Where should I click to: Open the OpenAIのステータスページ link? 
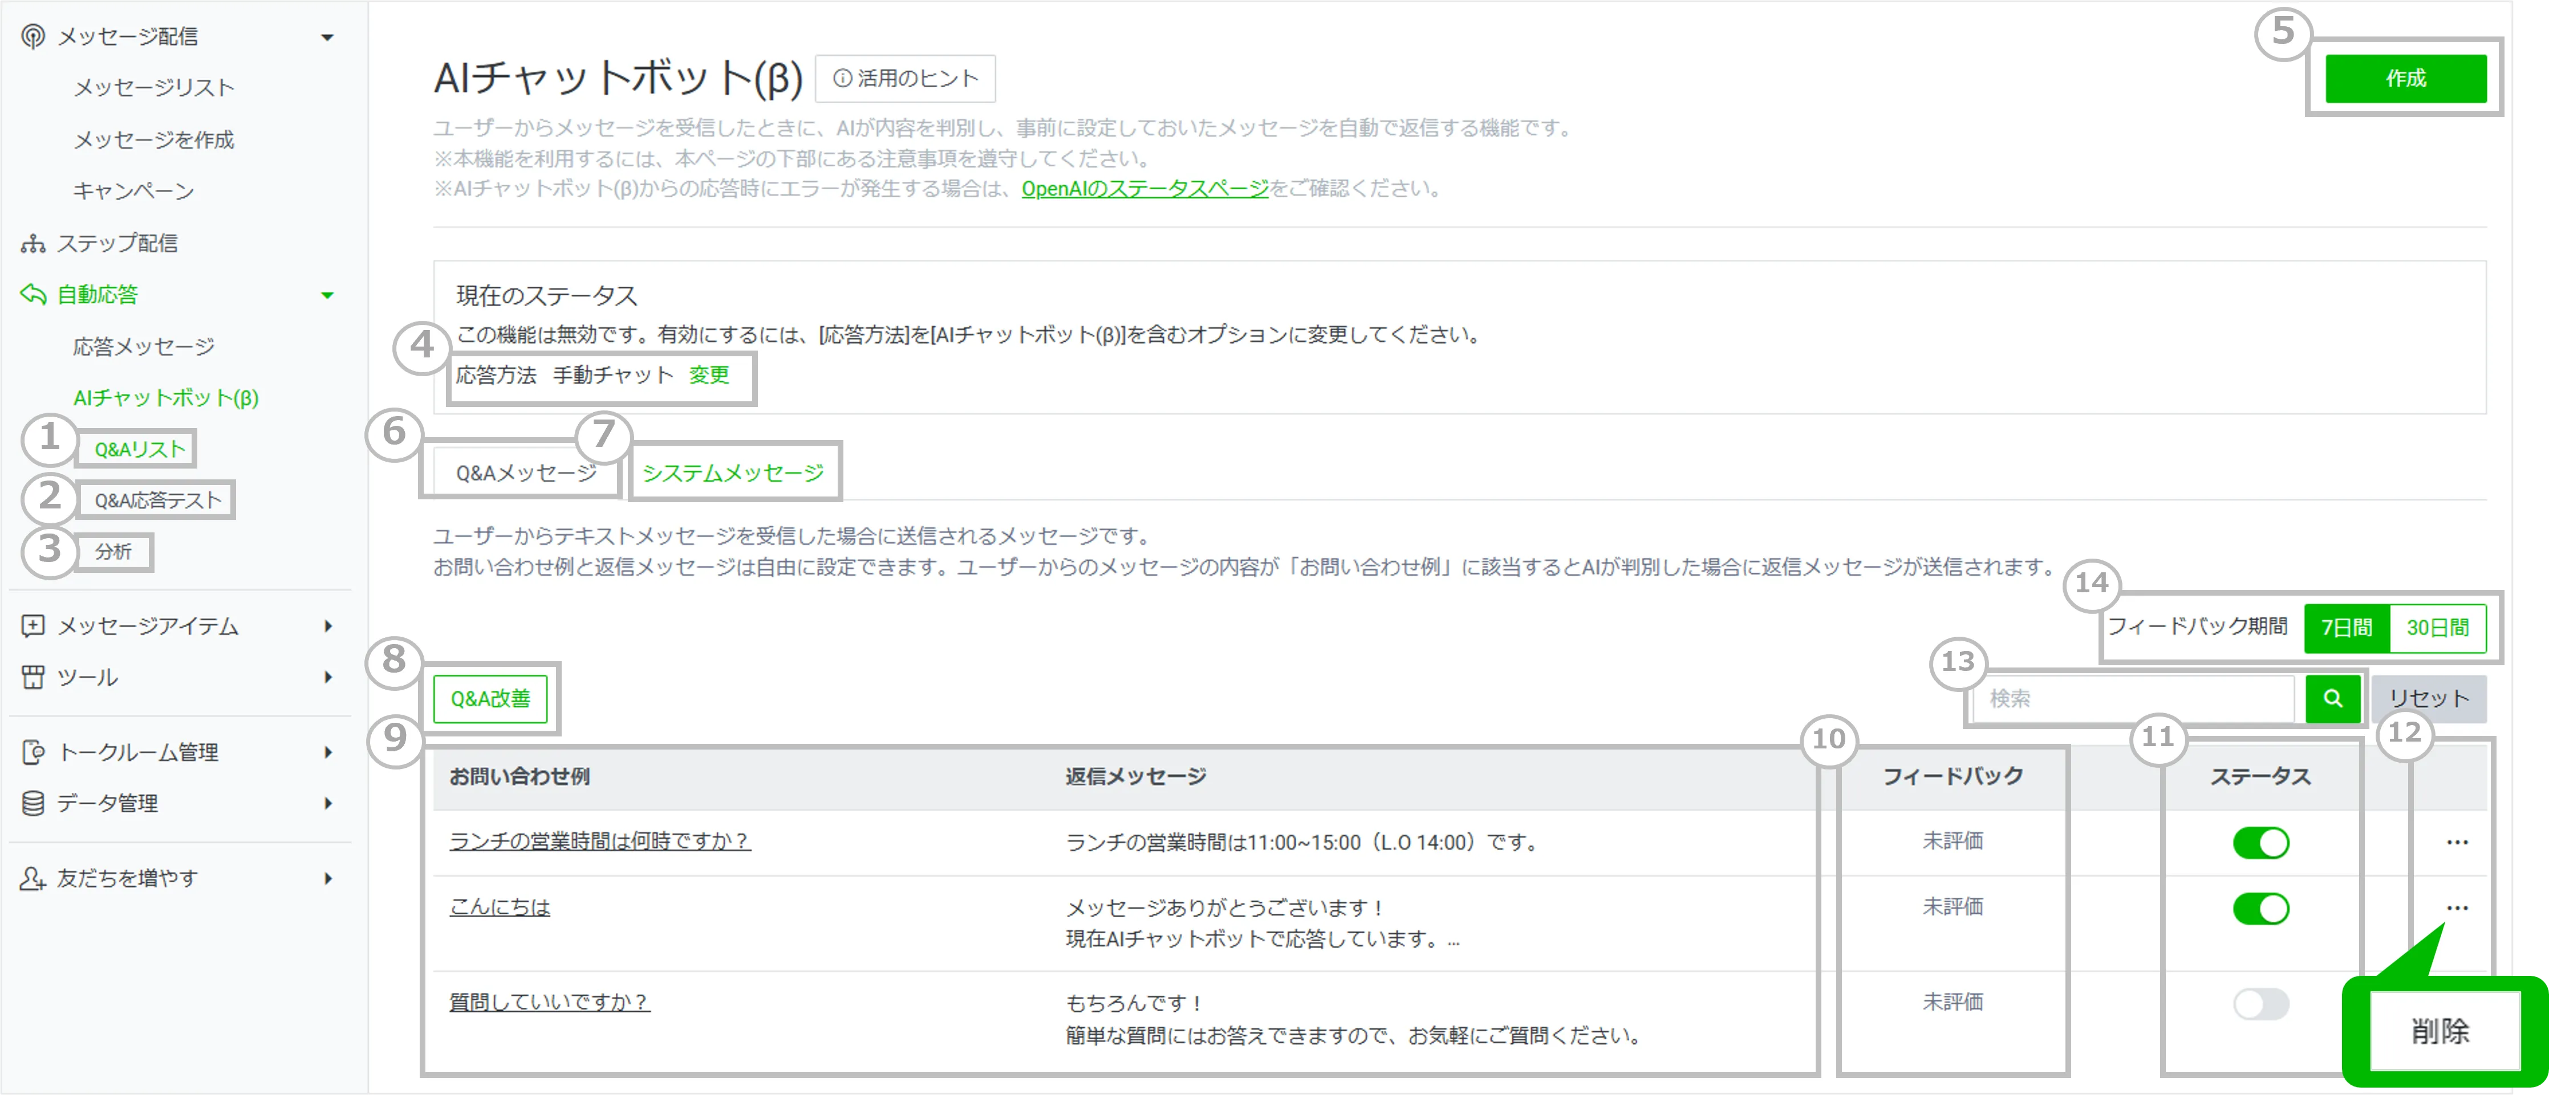(1144, 189)
